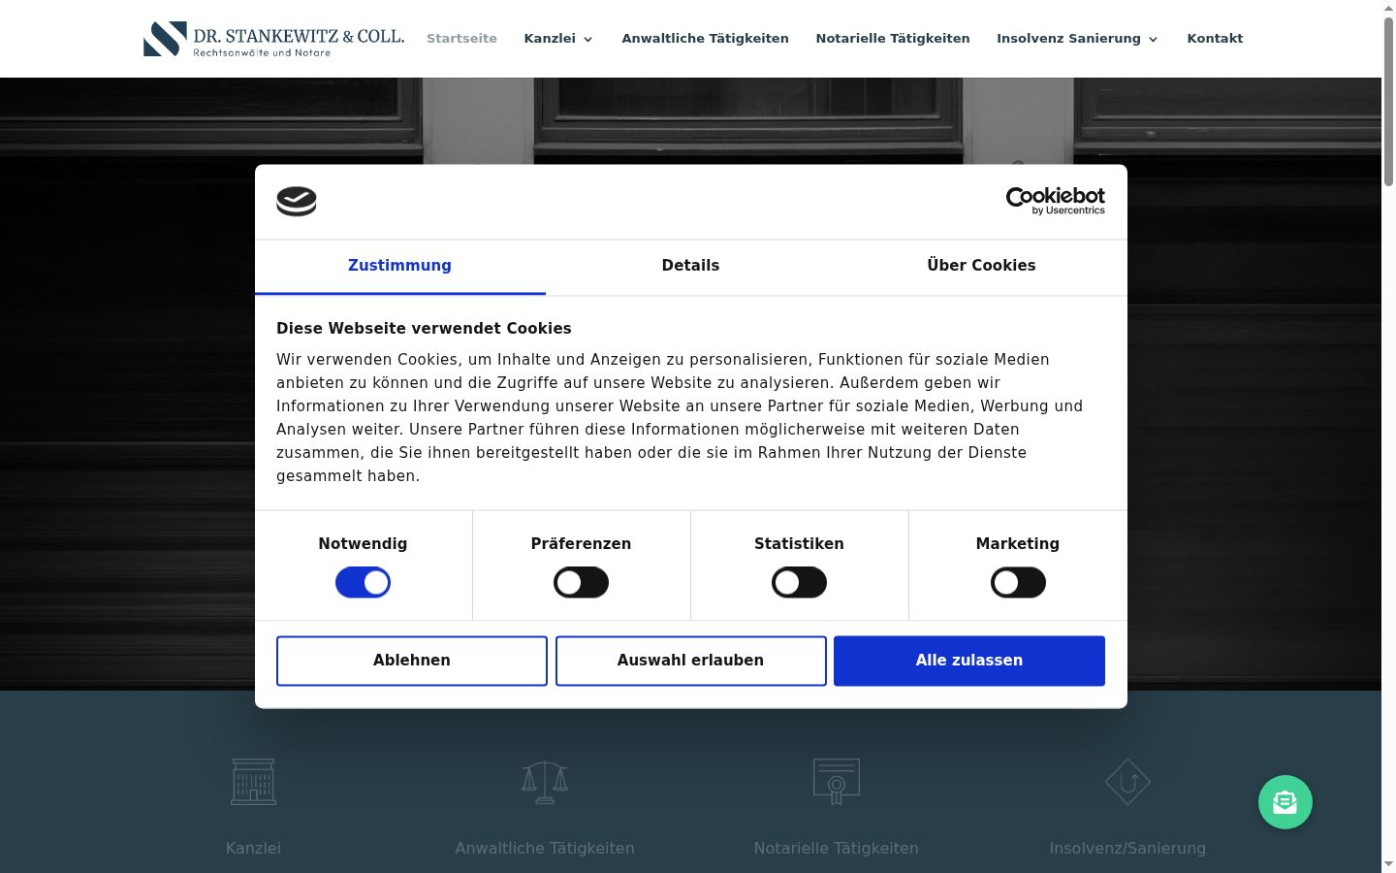Click the Cookiebot by Usercentrics logo
Image resolution: width=1396 pixels, height=873 pixels.
(x=1055, y=201)
